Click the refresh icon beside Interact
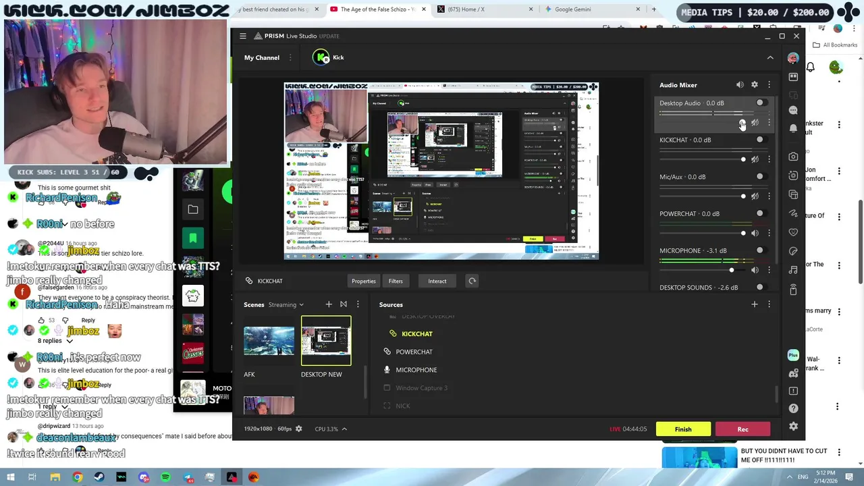Image resolution: width=864 pixels, height=486 pixels. [x=473, y=281]
